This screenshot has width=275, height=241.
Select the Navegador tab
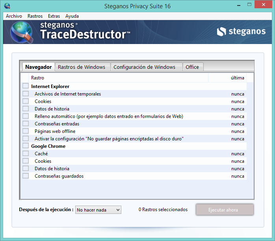(x=38, y=67)
